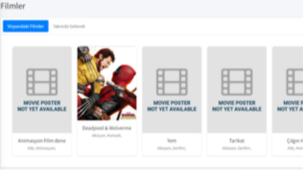The height and width of the screenshot is (170, 303).
Task: Click the Deadpool & Wolverine title
Action: (107, 128)
